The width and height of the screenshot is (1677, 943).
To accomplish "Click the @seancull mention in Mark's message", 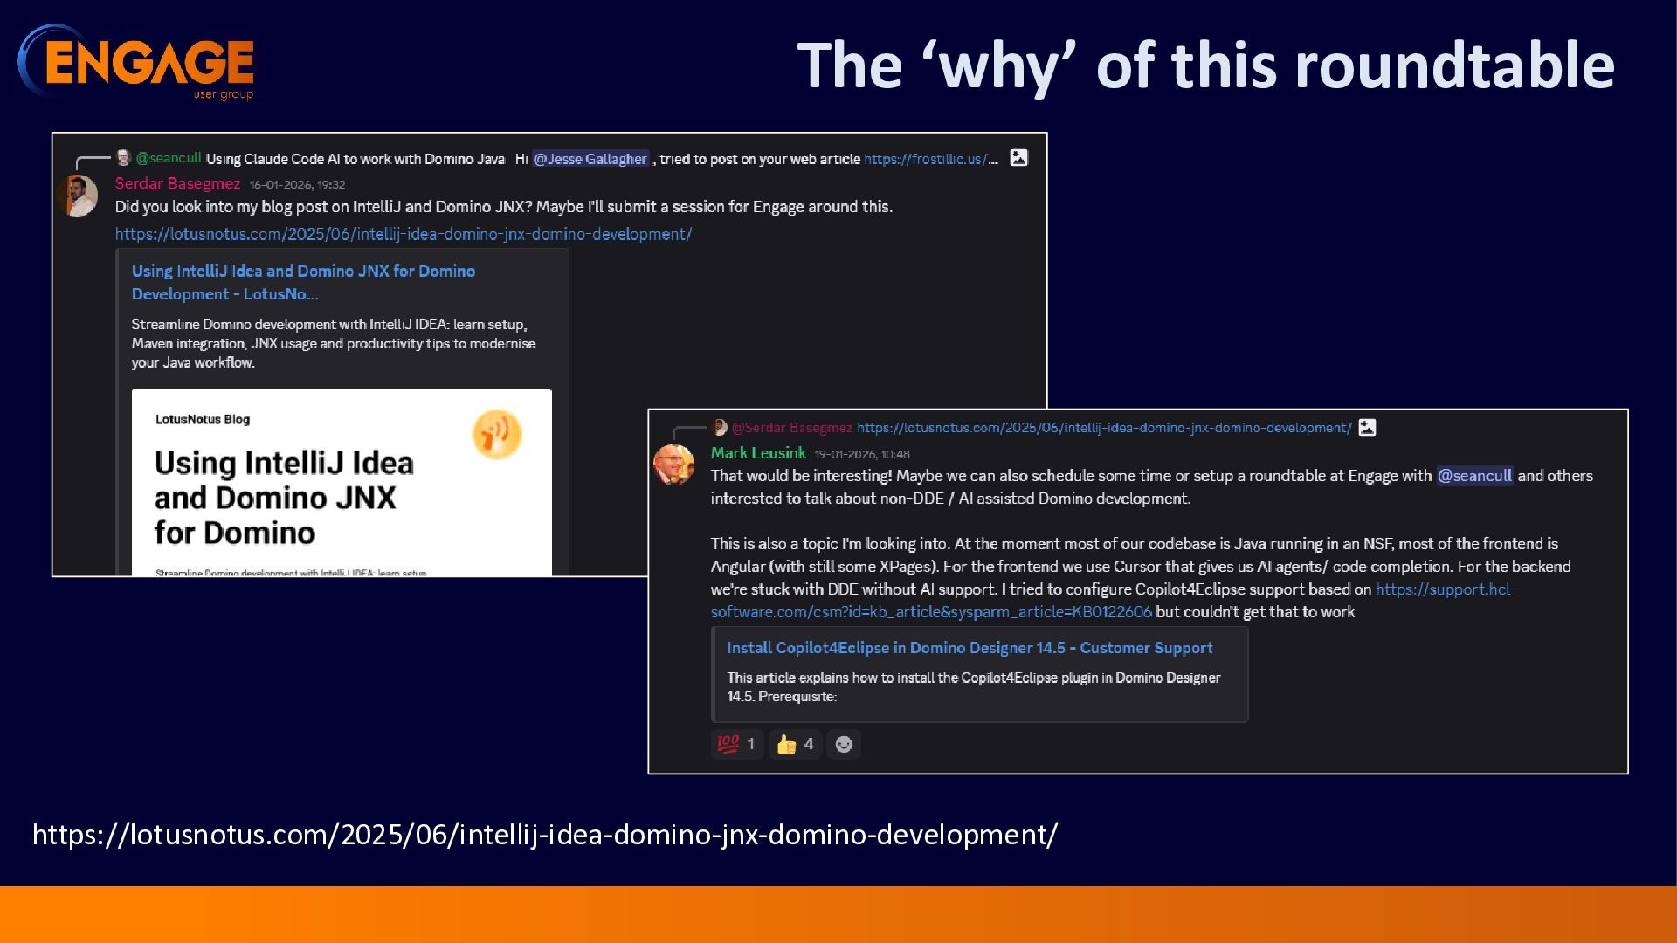I will [x=1474, y=476].
